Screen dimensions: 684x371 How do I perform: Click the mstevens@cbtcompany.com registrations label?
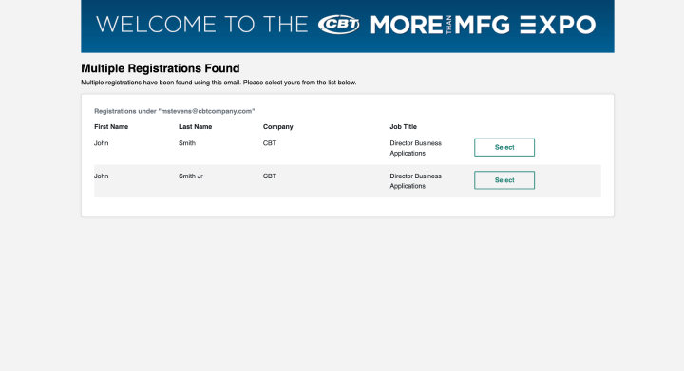pos(175,111)
